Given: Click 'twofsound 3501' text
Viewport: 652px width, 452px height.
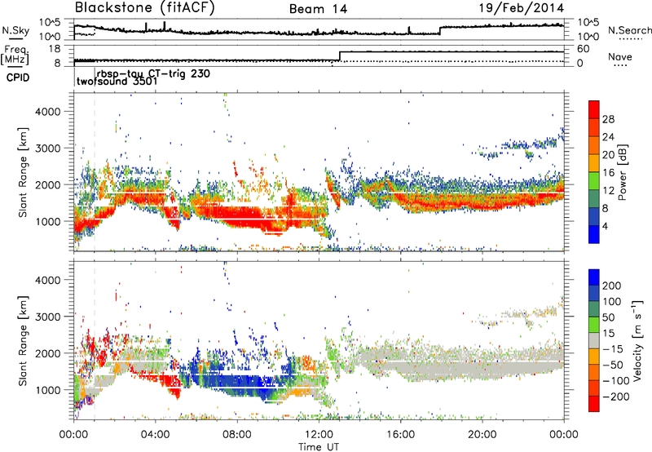Looking at the screenshot, I should click(x=117, y=81).
